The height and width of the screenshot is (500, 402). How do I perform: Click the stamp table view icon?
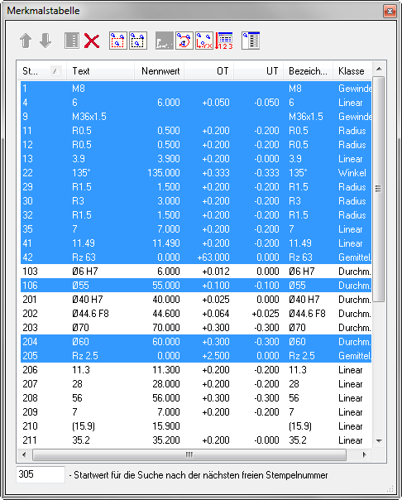coord(251,41)
